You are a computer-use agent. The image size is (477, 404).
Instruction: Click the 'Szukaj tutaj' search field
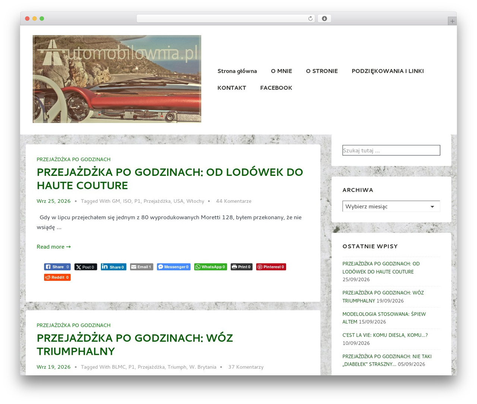point(391,150)
